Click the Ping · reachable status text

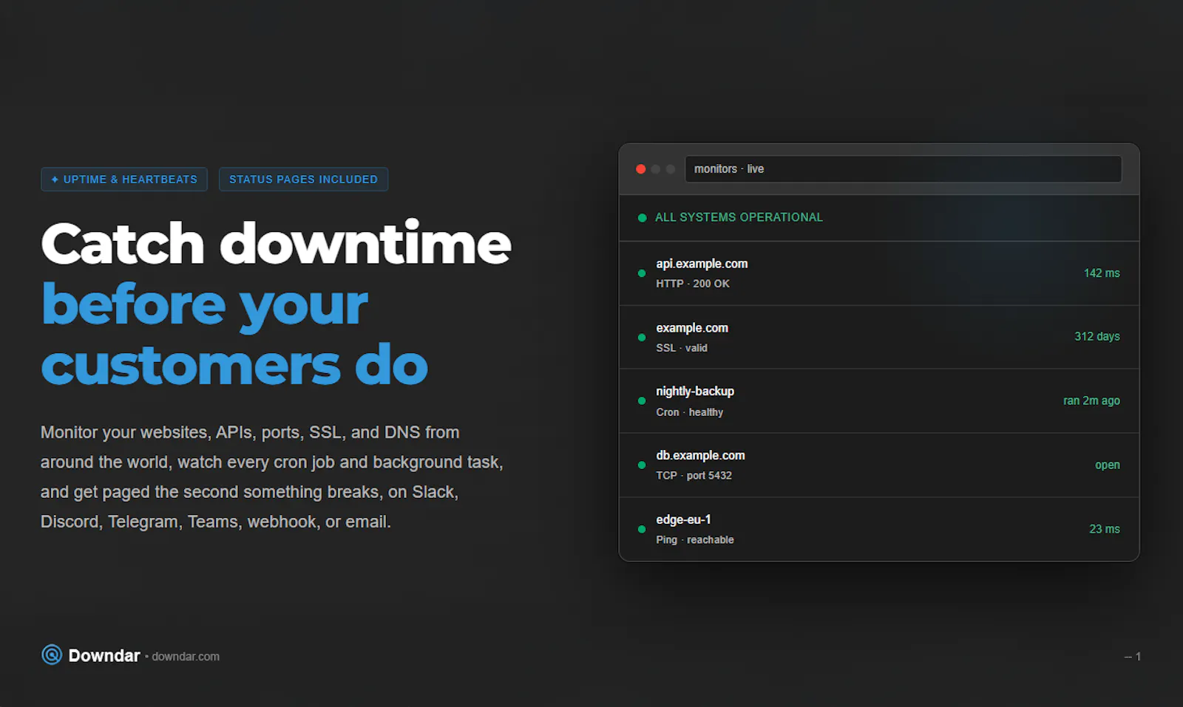(x=695, y=540)
